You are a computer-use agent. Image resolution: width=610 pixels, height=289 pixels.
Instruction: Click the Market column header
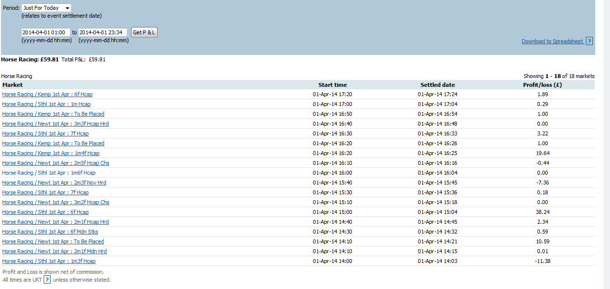[12, 85]
